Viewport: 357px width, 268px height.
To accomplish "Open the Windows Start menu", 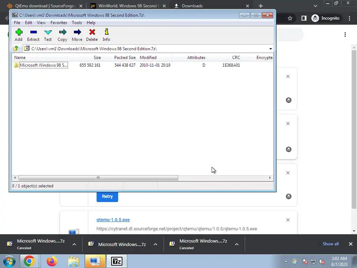I will pos(9,261).
